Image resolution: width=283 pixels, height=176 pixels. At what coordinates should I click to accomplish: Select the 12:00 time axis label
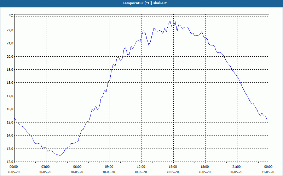pos(141,167)
